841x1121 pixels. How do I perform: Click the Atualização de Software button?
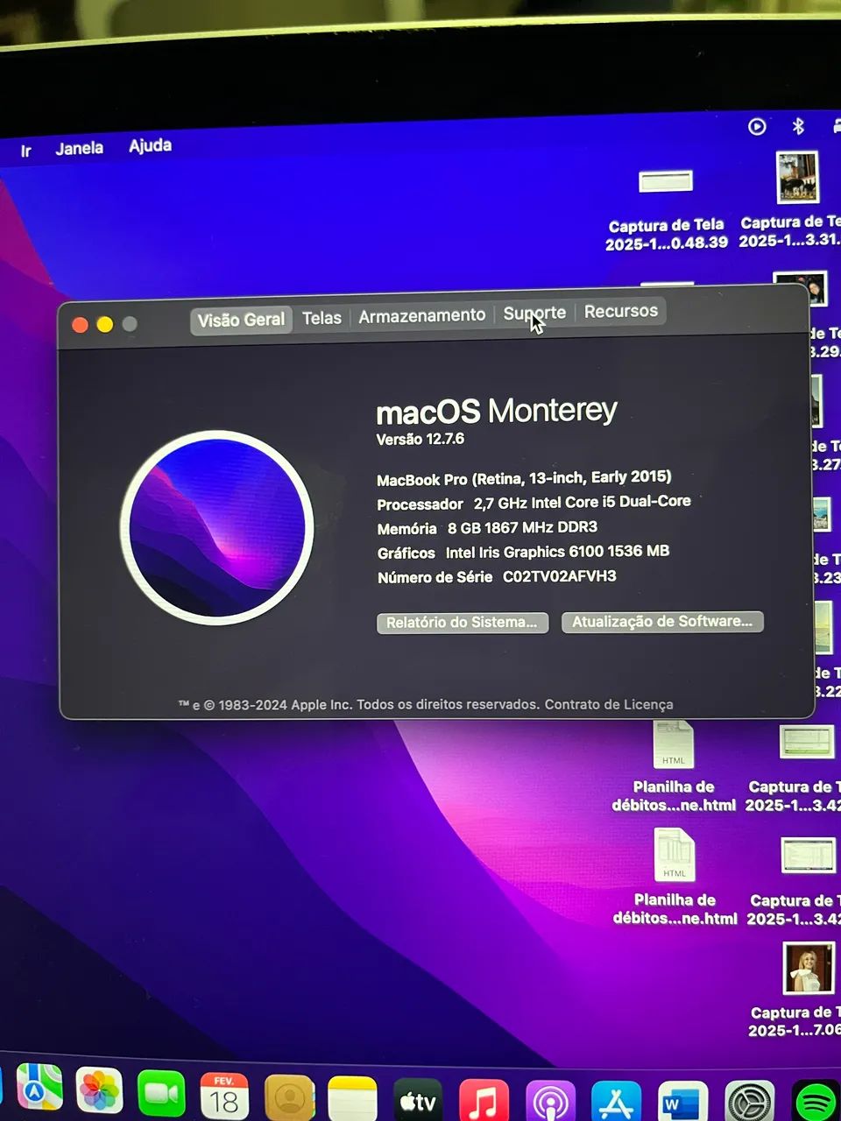pos(662,621)
